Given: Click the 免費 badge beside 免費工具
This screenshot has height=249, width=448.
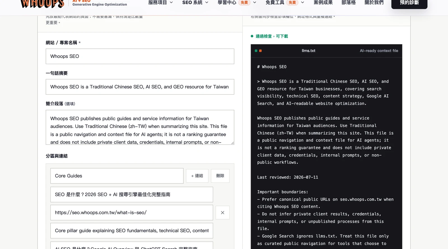Looking at the screenshot, I should [292, 3].
